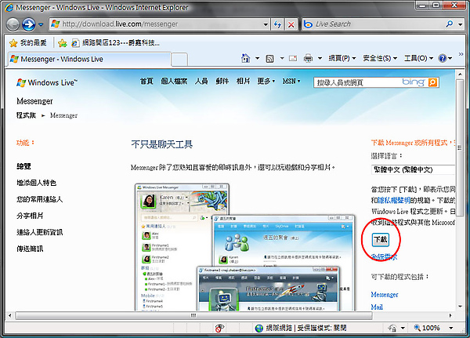Open the 郵件 mail link

(222, 81)
